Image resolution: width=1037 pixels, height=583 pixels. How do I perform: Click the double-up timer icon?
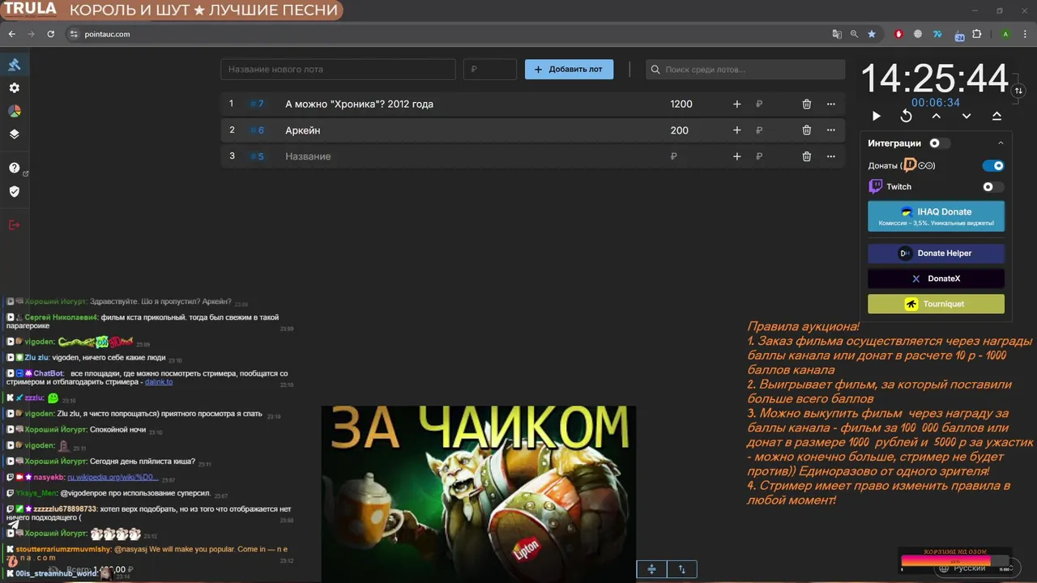(996, 117)
